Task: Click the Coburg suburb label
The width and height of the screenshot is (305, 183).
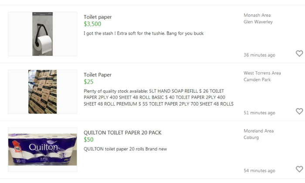Action: coord(251,137)
